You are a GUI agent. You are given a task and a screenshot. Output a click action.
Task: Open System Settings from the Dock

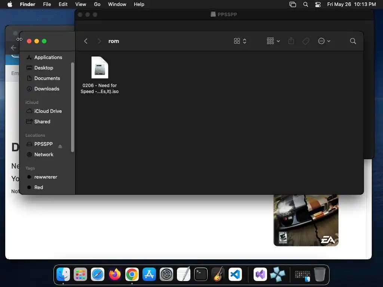coord(166,274)
